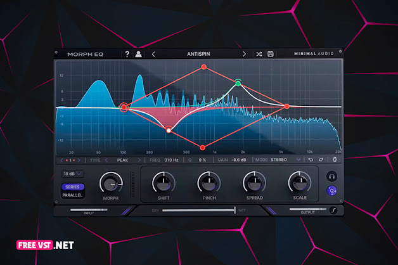
Task: Click the MORPH knob
Action: pyautogui.click(x=111, y=183)
